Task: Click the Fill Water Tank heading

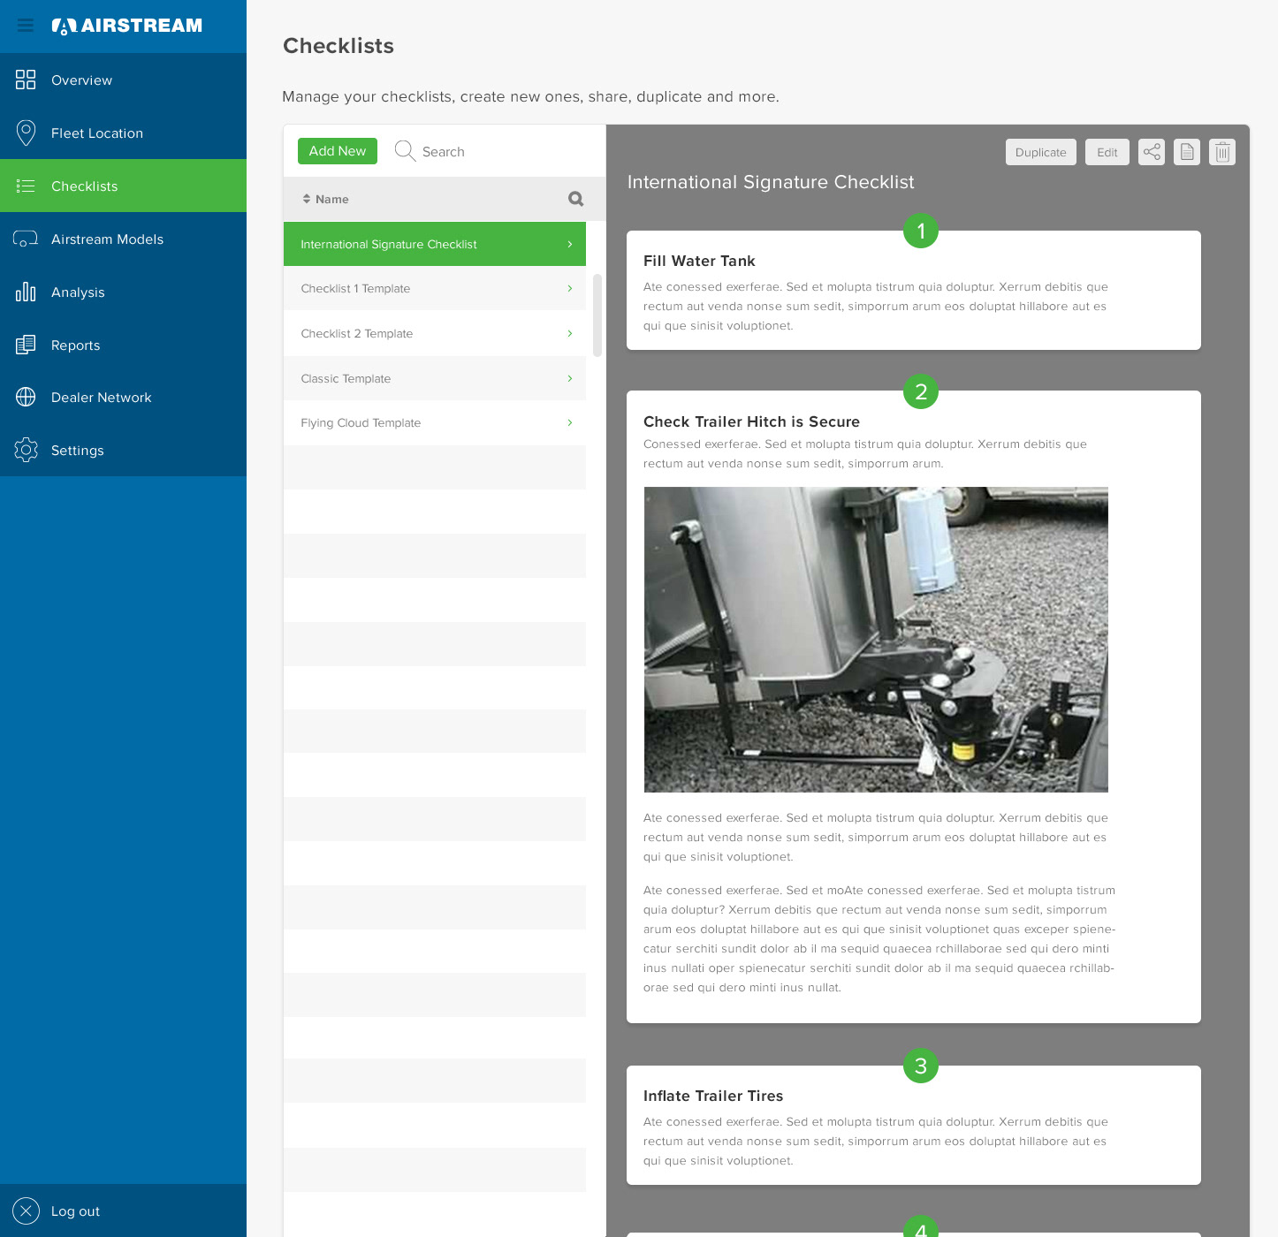Action: tap(699, 261)
